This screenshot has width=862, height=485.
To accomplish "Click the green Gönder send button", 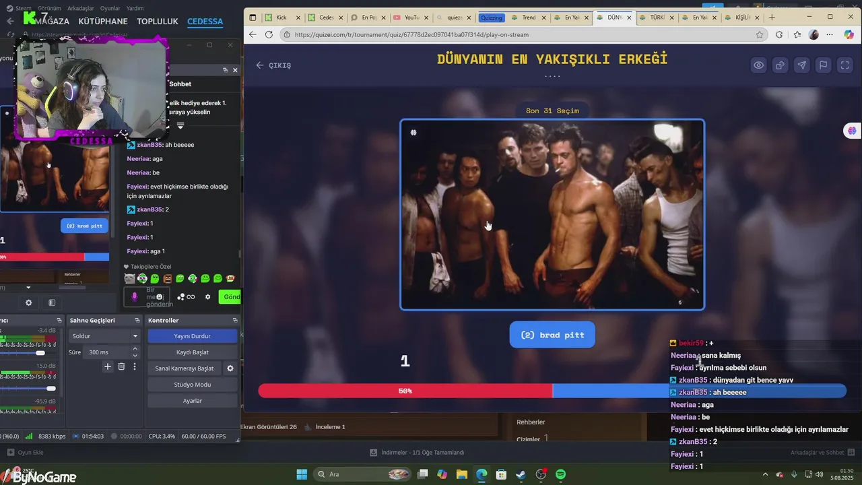I will click(231, 297).
